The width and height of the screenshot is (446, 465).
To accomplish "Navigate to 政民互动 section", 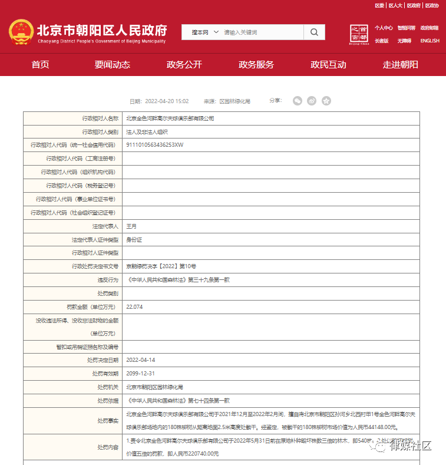I will tap(328, 65).
